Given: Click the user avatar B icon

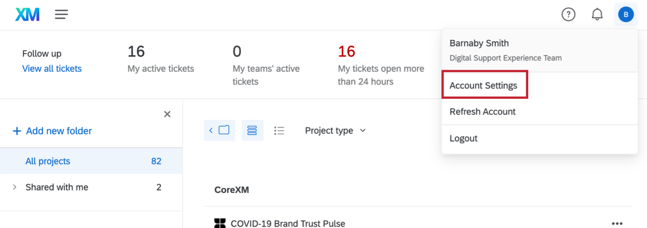Looking at the screenshot, I should 626,15.
